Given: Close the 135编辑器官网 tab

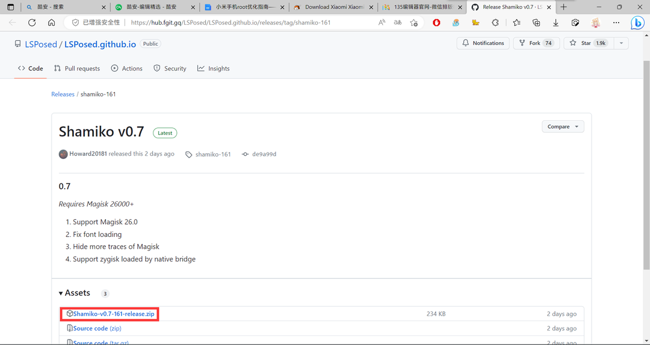Looking at the screenshot, I should coord(460,7).
